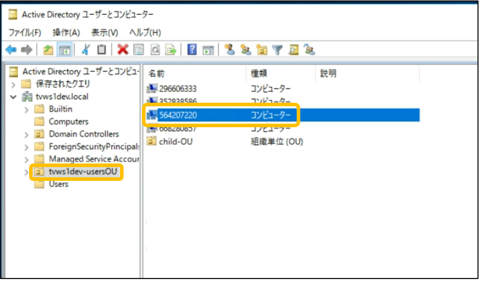
Task: Collapse the tvws1dev.local domain node
Action: 13,97
